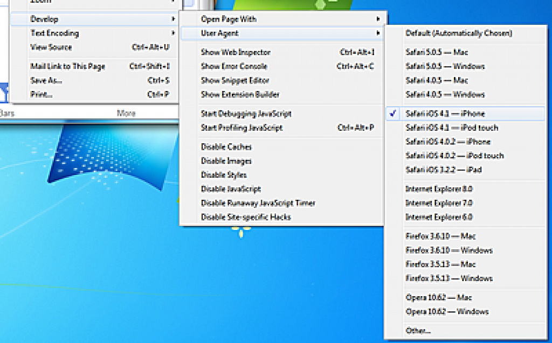Select Opera 10.62 — Mac user agent

pos(465,298)
